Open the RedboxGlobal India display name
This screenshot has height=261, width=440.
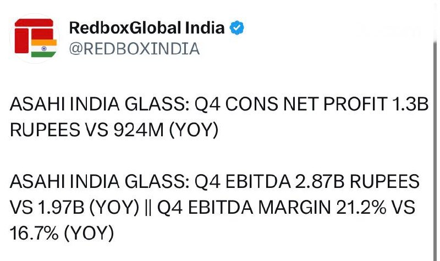coord(147,28)
